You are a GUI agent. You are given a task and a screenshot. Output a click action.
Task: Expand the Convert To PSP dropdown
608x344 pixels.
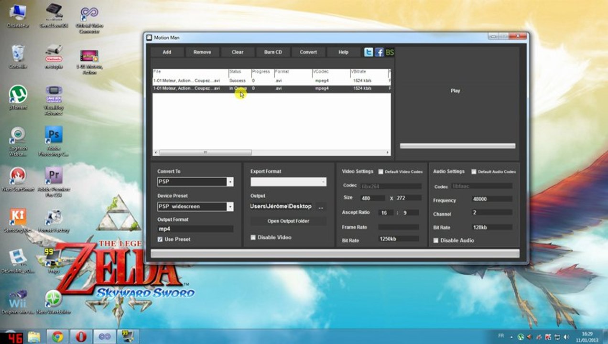[x=230, y=182]
